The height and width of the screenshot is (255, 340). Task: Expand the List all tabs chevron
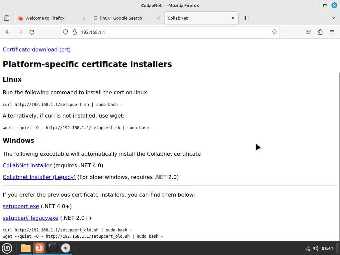pos(333,18)
